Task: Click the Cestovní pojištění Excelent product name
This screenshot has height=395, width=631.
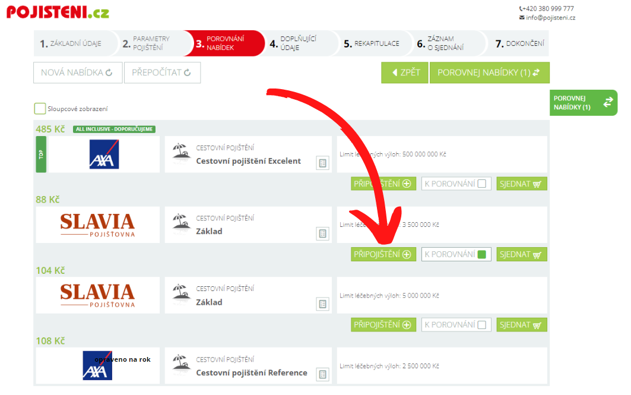Action: tap(248, 161)
